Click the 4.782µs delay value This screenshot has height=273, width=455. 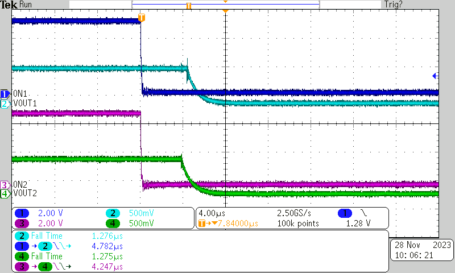tap(107, 246)
